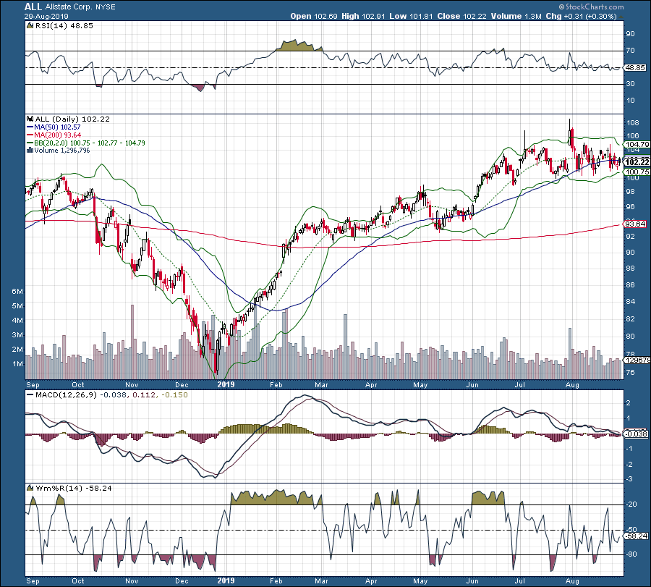651x587 pixels.
Task: Click the MA(50) 102.57 legend text
Action: (57, 127)
